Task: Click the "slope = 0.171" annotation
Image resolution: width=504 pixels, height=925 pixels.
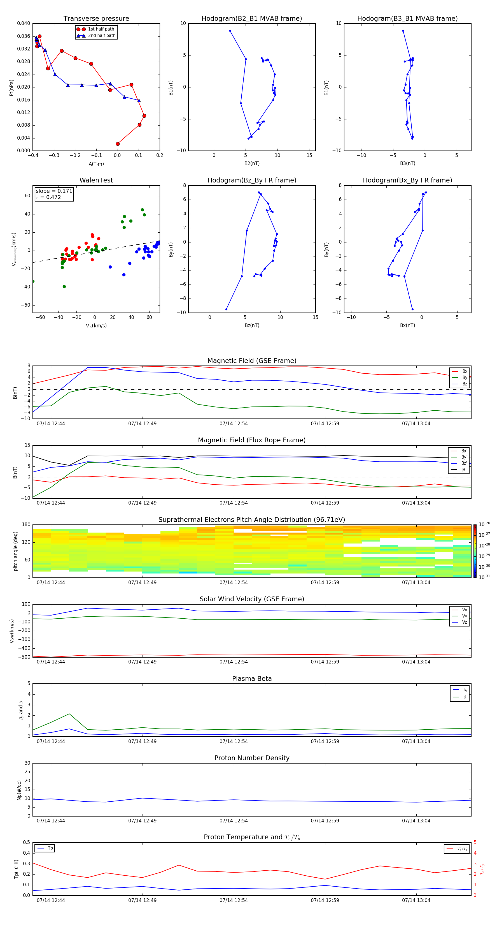Action: [54, 191]
